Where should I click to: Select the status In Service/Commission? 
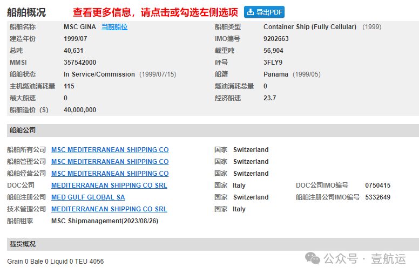99,74
